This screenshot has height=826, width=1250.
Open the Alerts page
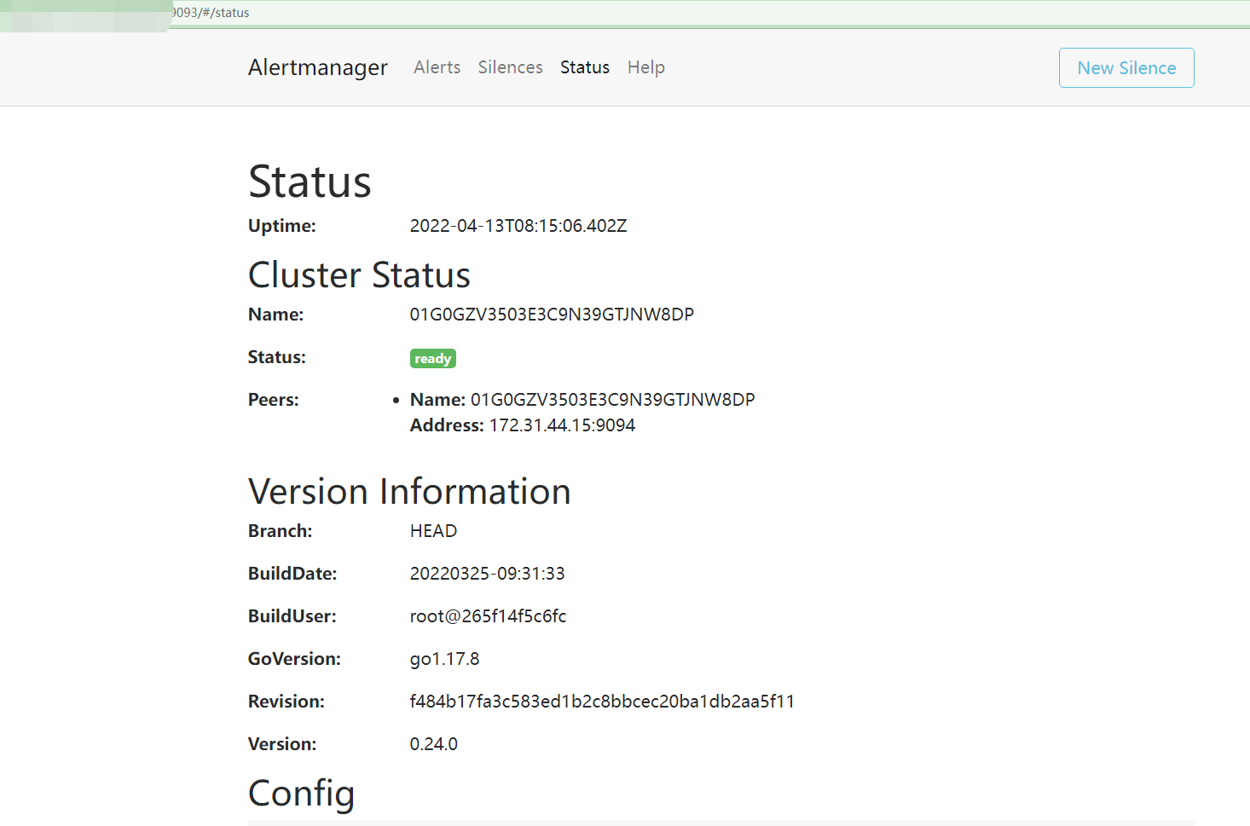click(x=437, y=67)
